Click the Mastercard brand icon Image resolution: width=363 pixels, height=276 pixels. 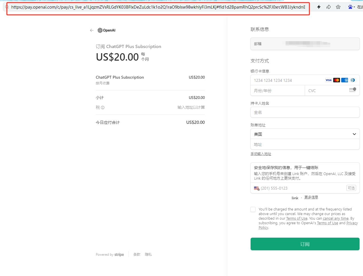(336, 80)
